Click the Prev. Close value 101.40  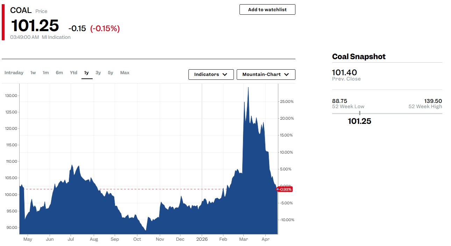point(344,72)
